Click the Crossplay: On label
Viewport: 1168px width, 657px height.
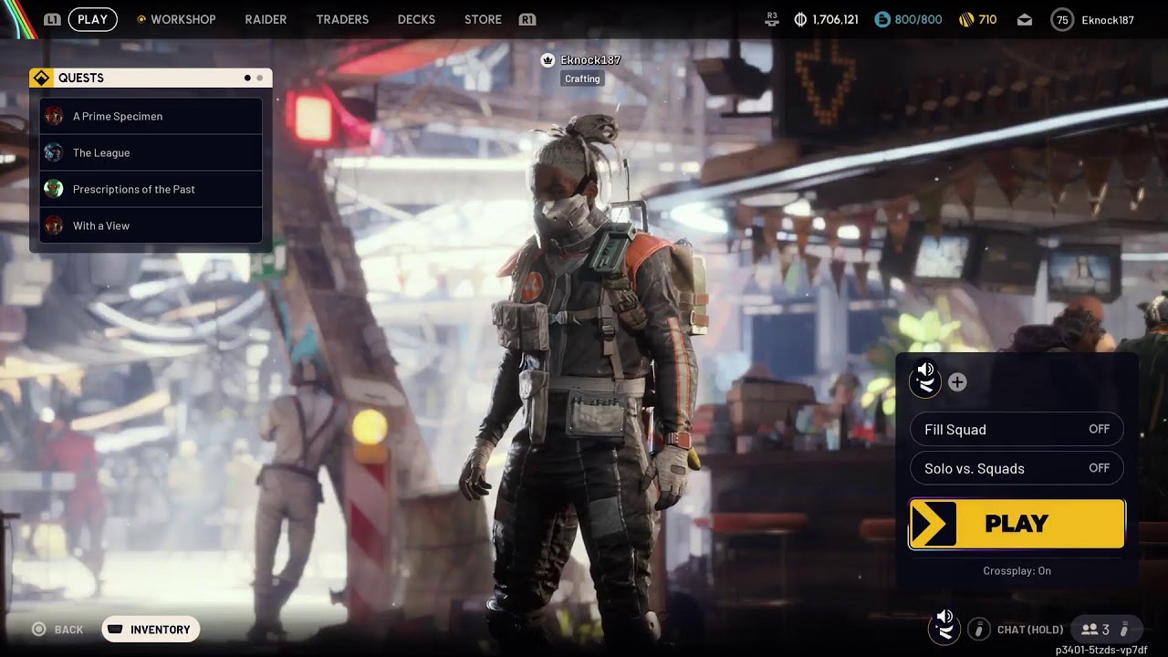point(1017,570)
